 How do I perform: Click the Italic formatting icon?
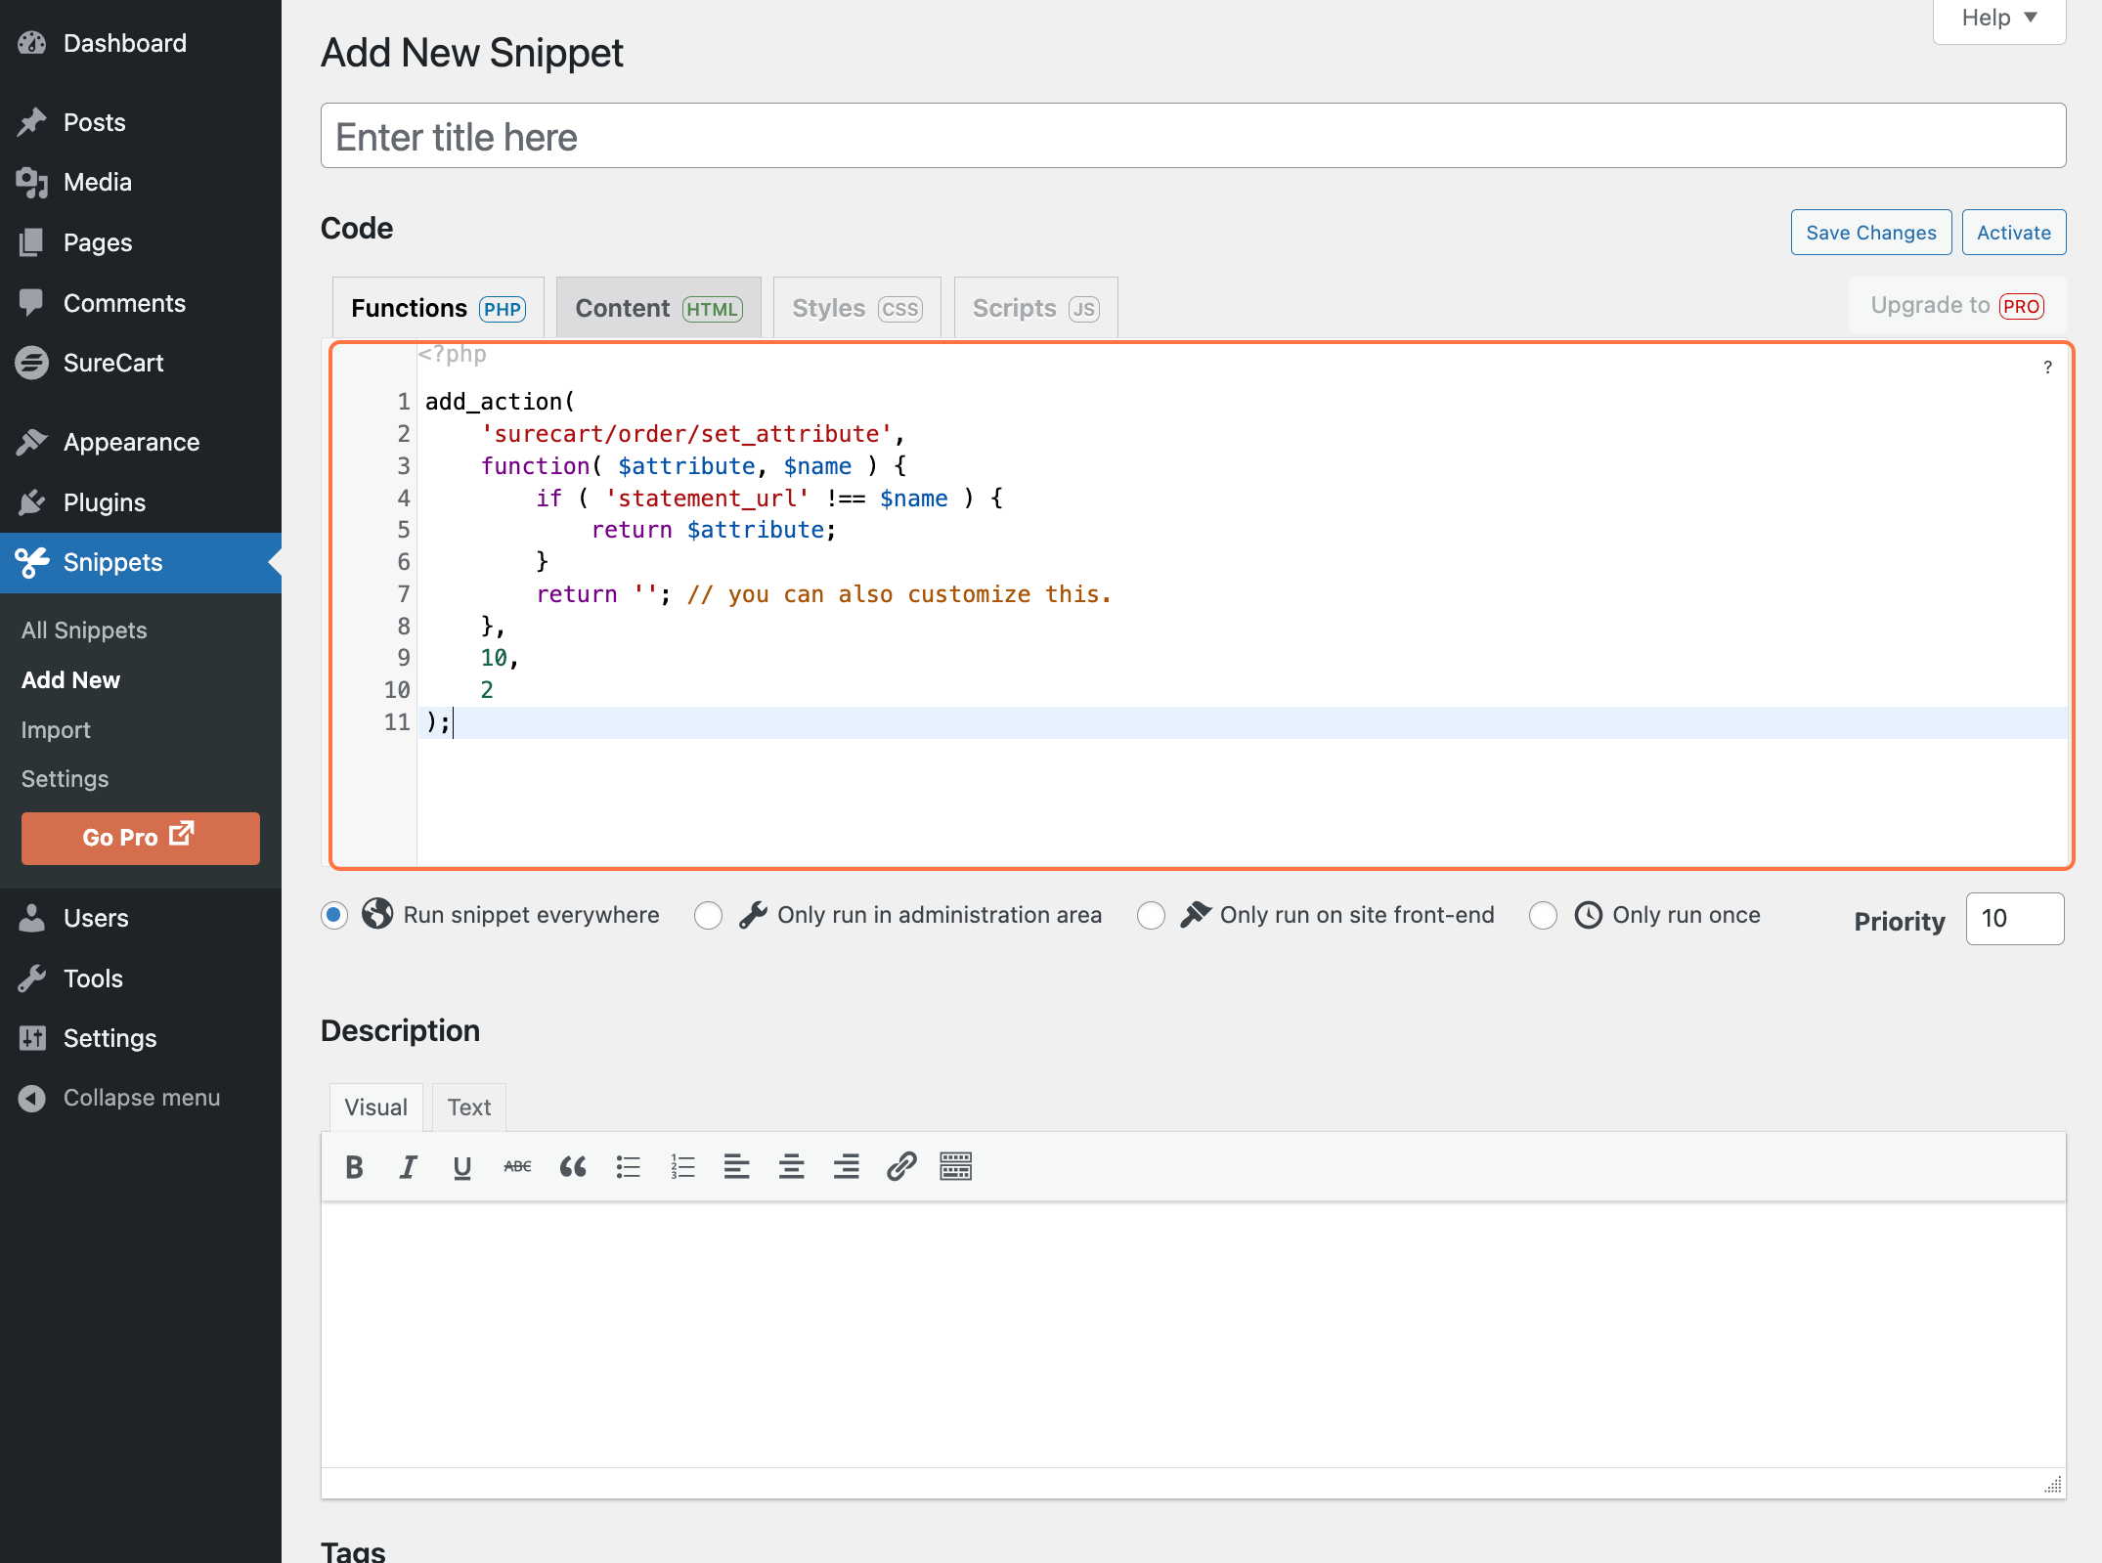tap(408, 1167)
